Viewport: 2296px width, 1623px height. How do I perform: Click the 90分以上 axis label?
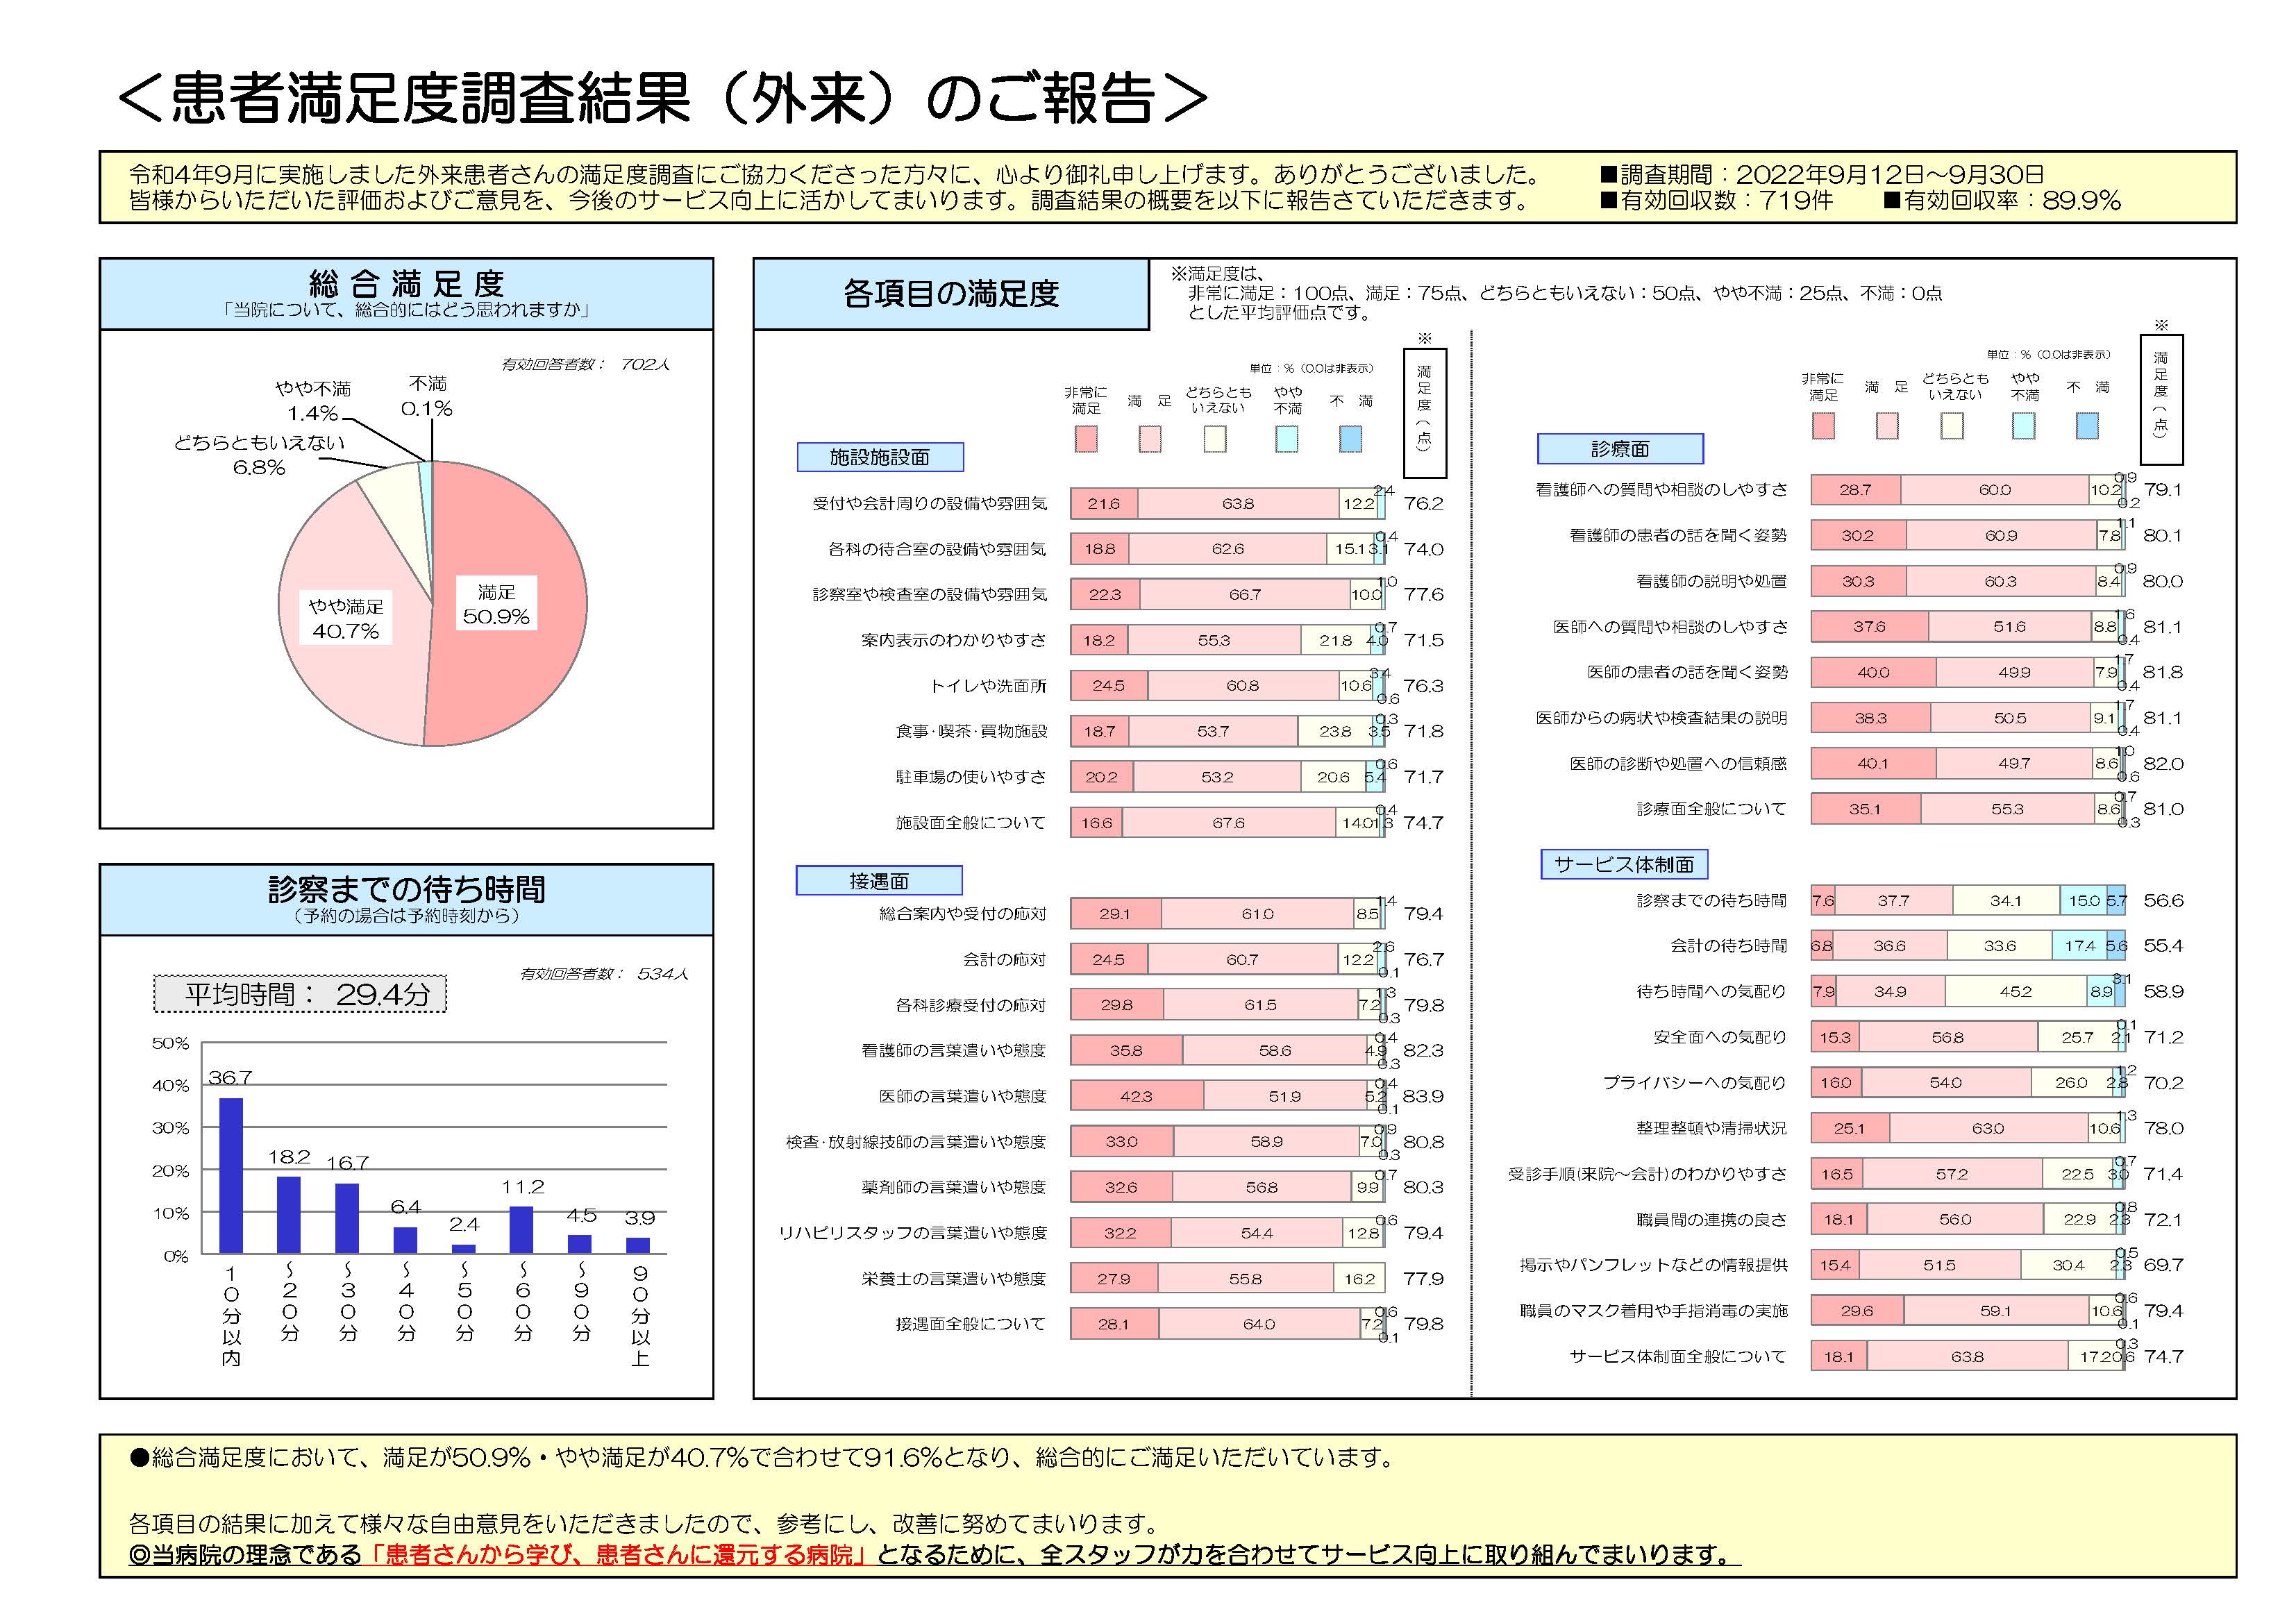(x=640, y=1316)
